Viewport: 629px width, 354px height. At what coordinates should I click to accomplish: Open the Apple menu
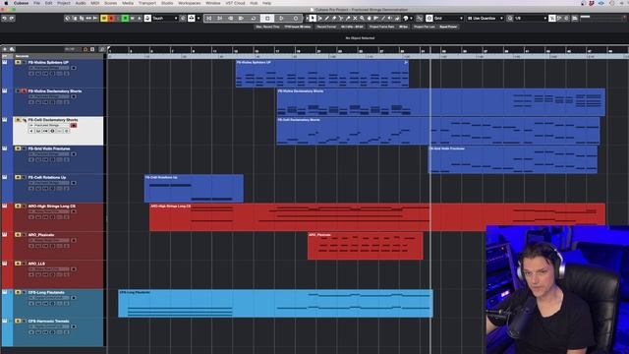pos(6,3)
